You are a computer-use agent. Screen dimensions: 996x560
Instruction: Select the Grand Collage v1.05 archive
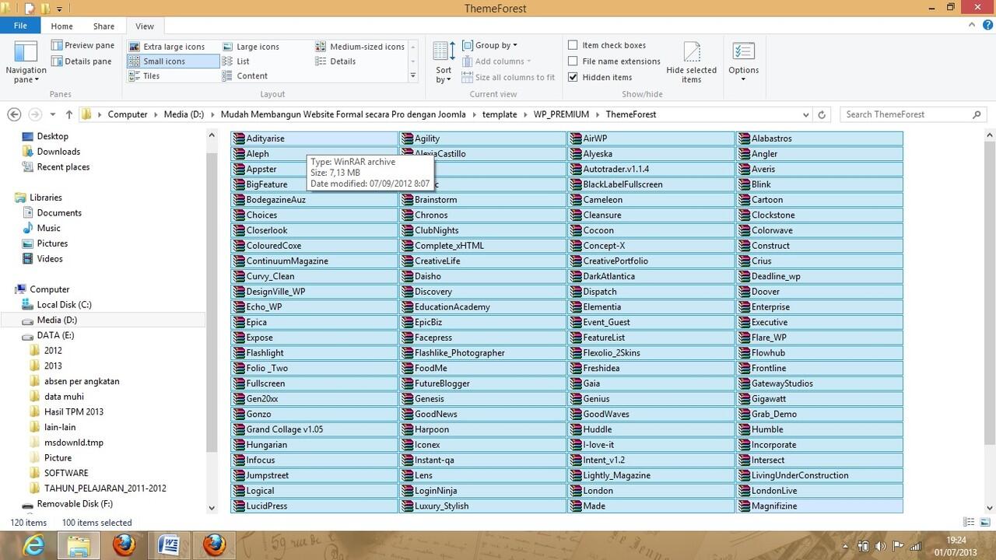coord(314,429)
